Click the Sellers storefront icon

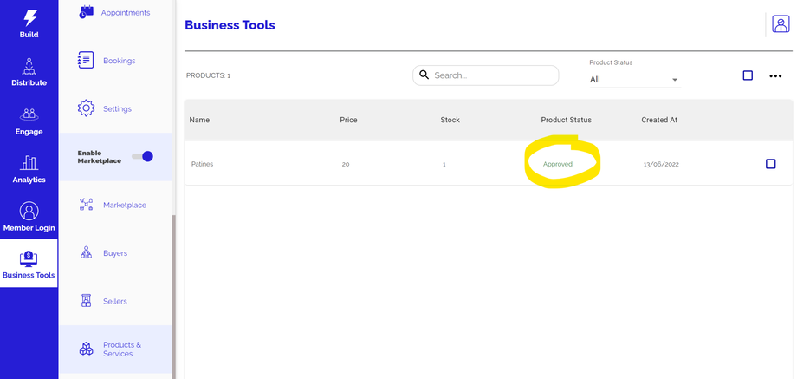point(86,301)
